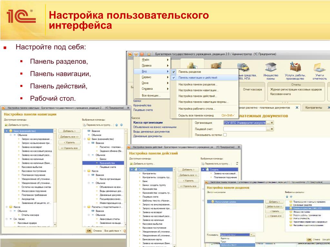The height and width of the screenshot is (247, 330).
Task: Click Добавить > in navigation panel settings
Action: [x=69, y=131]
